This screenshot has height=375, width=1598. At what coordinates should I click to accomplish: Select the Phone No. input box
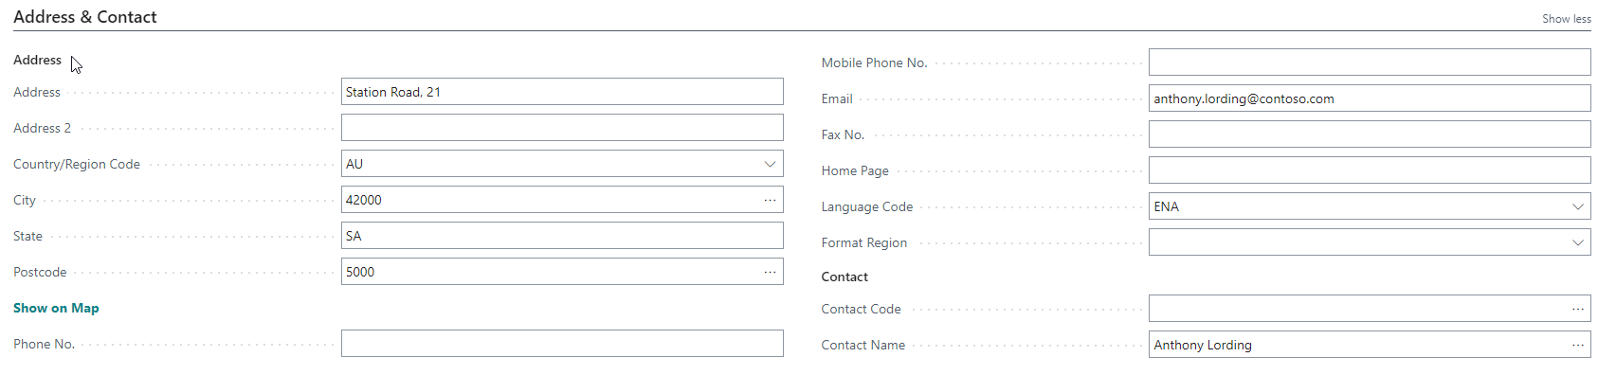point(562,344)
